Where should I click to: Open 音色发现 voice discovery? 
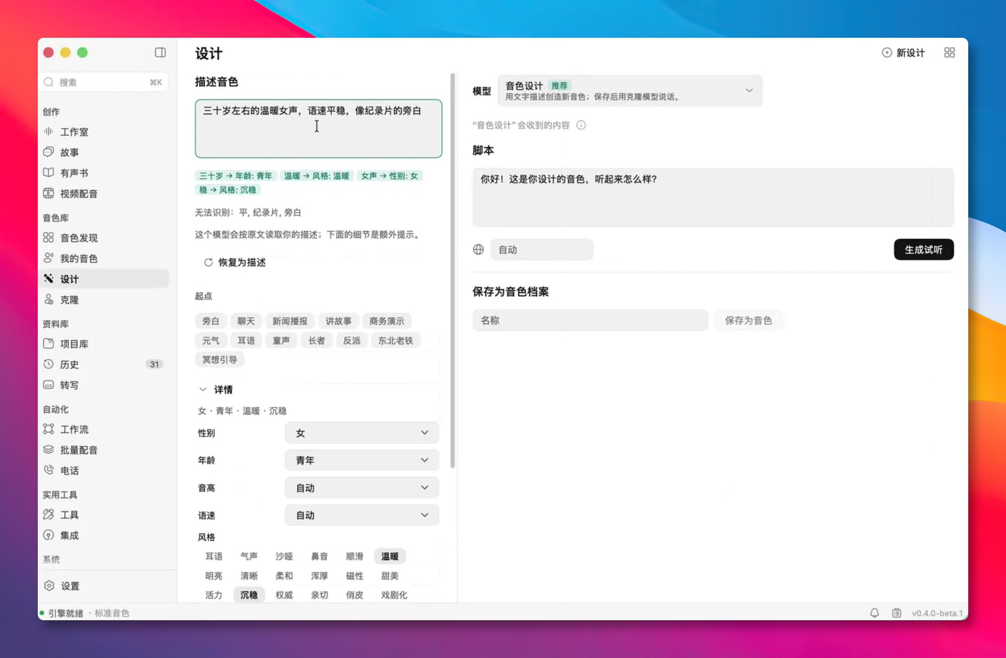(x=79, y=238)
